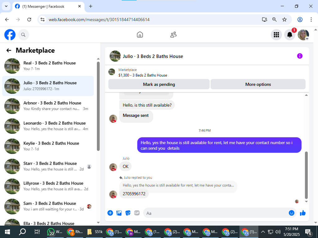Click the message input field

tap(220, 213)
